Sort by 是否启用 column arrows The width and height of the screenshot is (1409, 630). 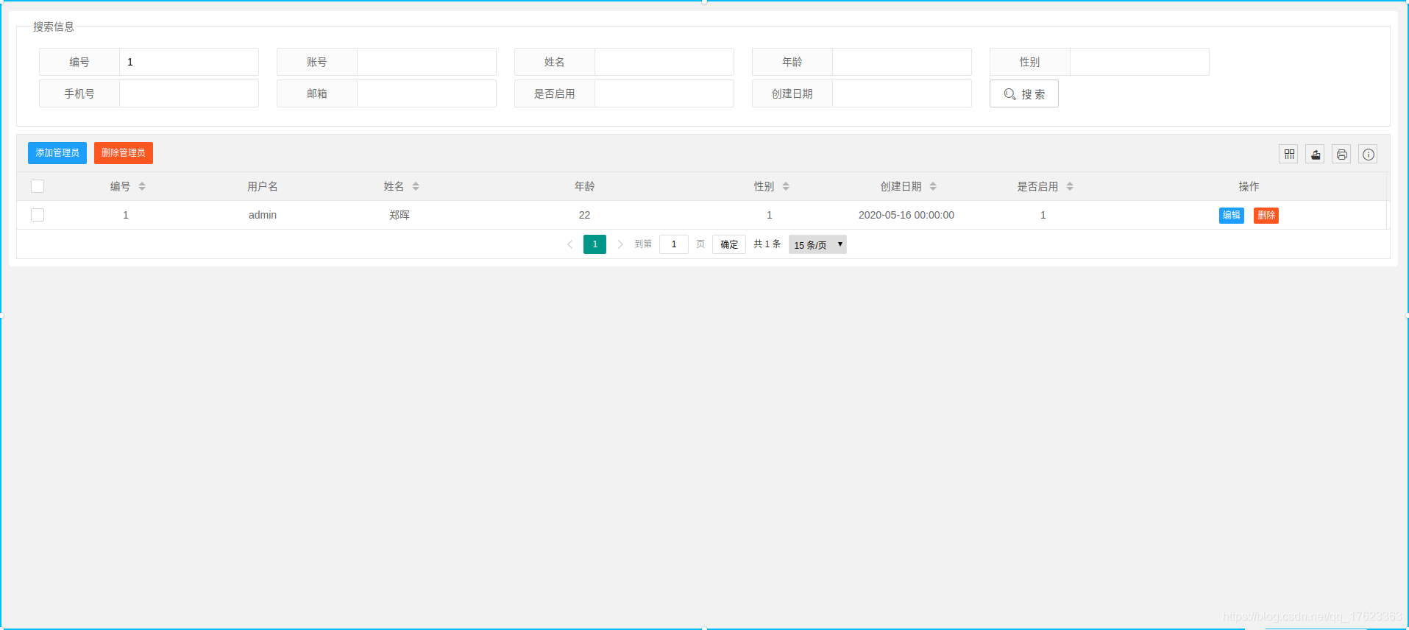[1070, 186]
